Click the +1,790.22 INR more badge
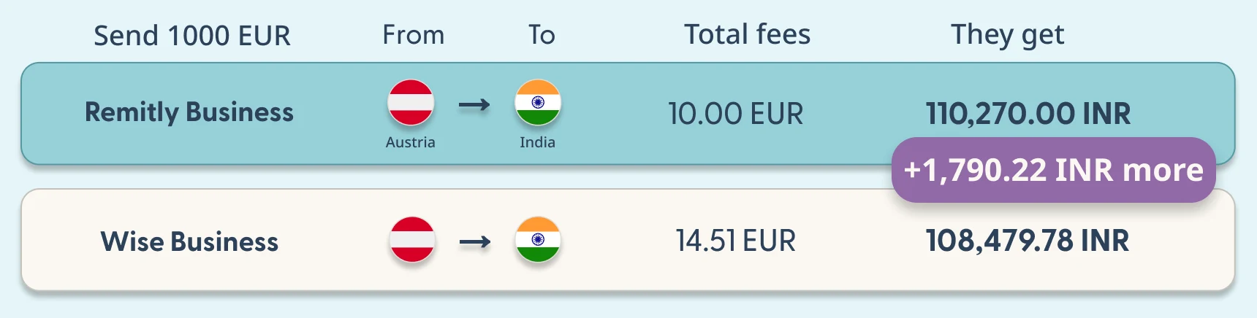Screen dimensions: 1257x318 pos(1053,170)
